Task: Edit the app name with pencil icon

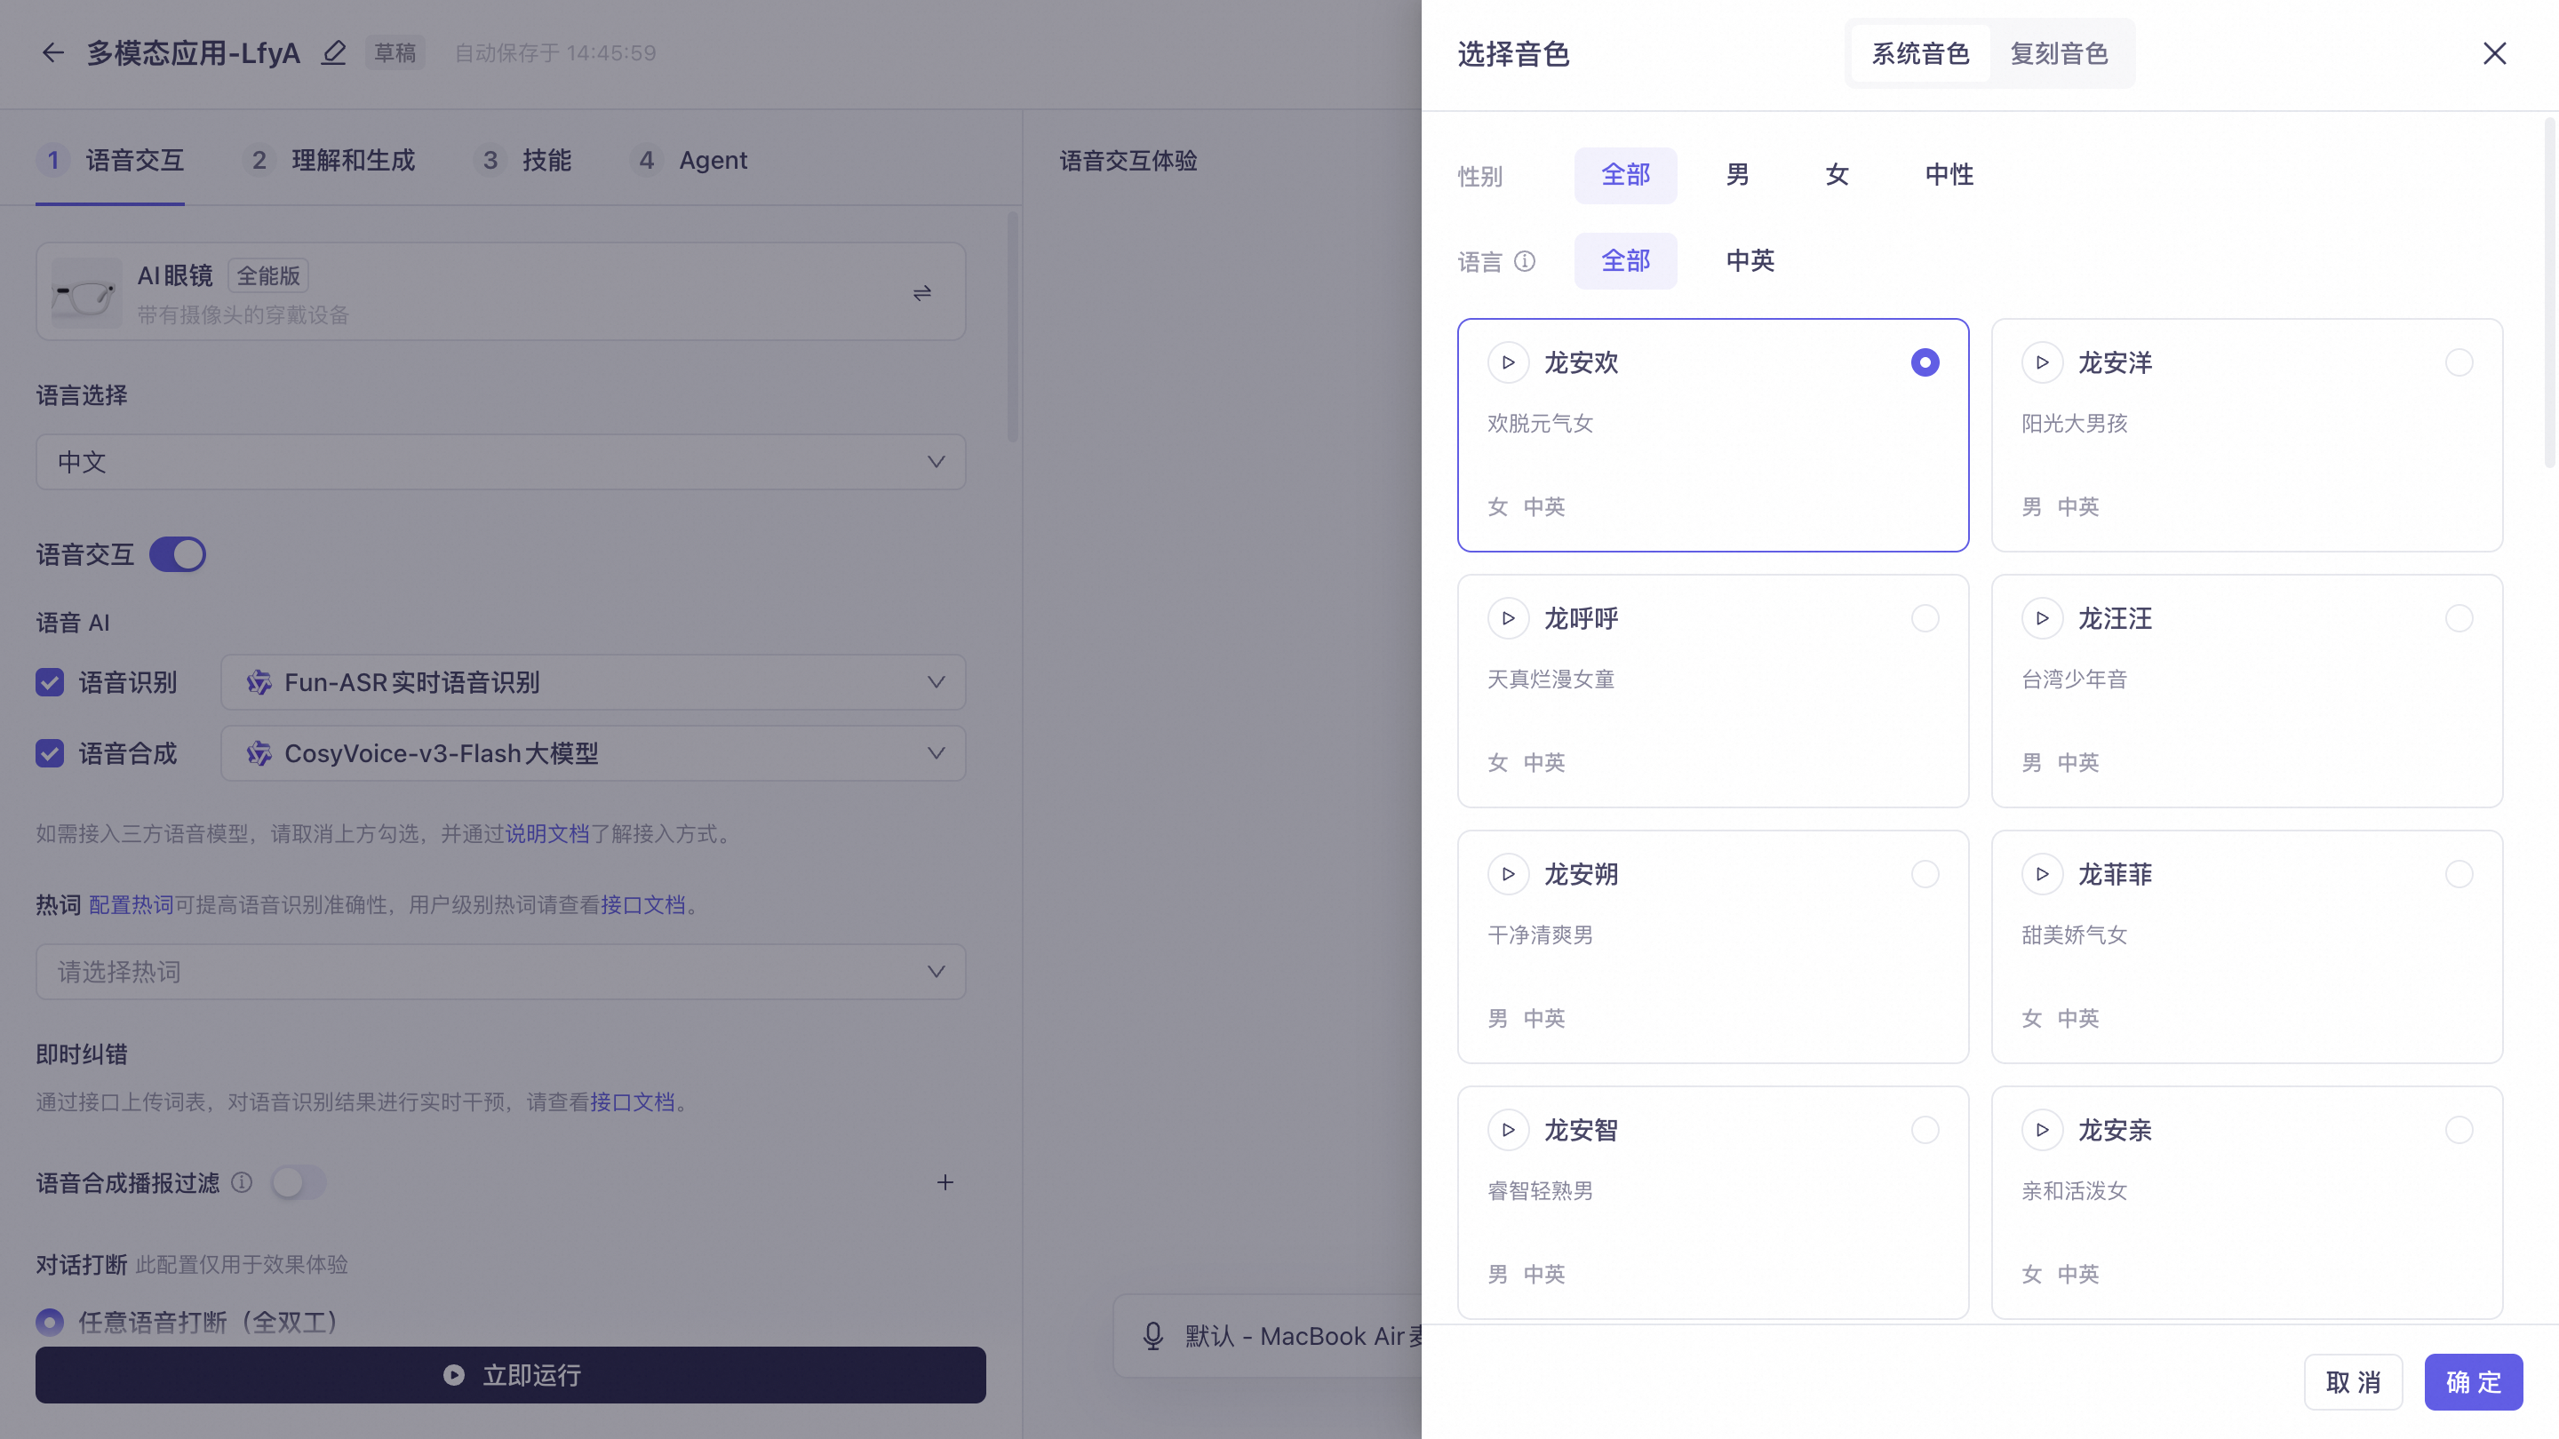Action: 334,52
